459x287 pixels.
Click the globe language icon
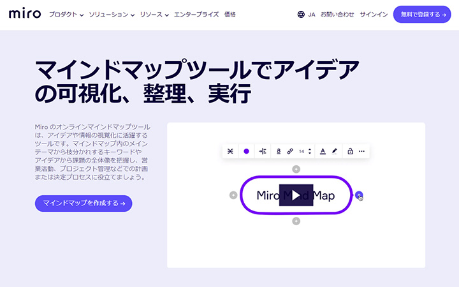[301, 14]
